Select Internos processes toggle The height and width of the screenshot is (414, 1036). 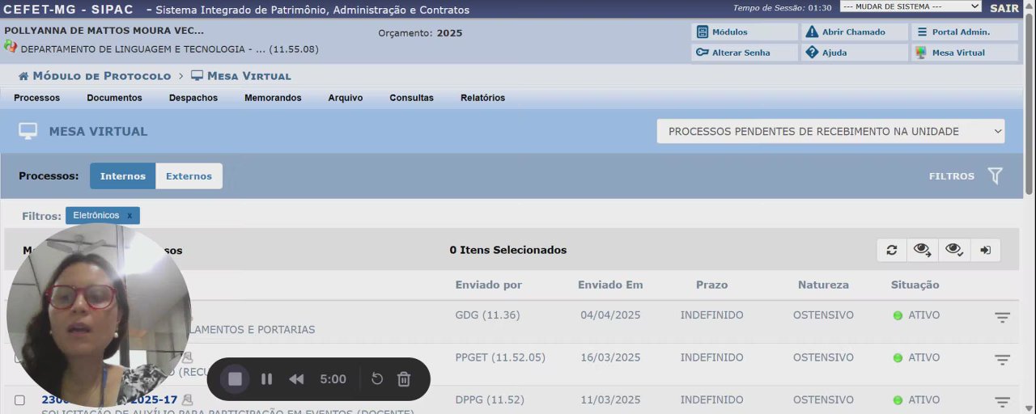click(123, 176)
